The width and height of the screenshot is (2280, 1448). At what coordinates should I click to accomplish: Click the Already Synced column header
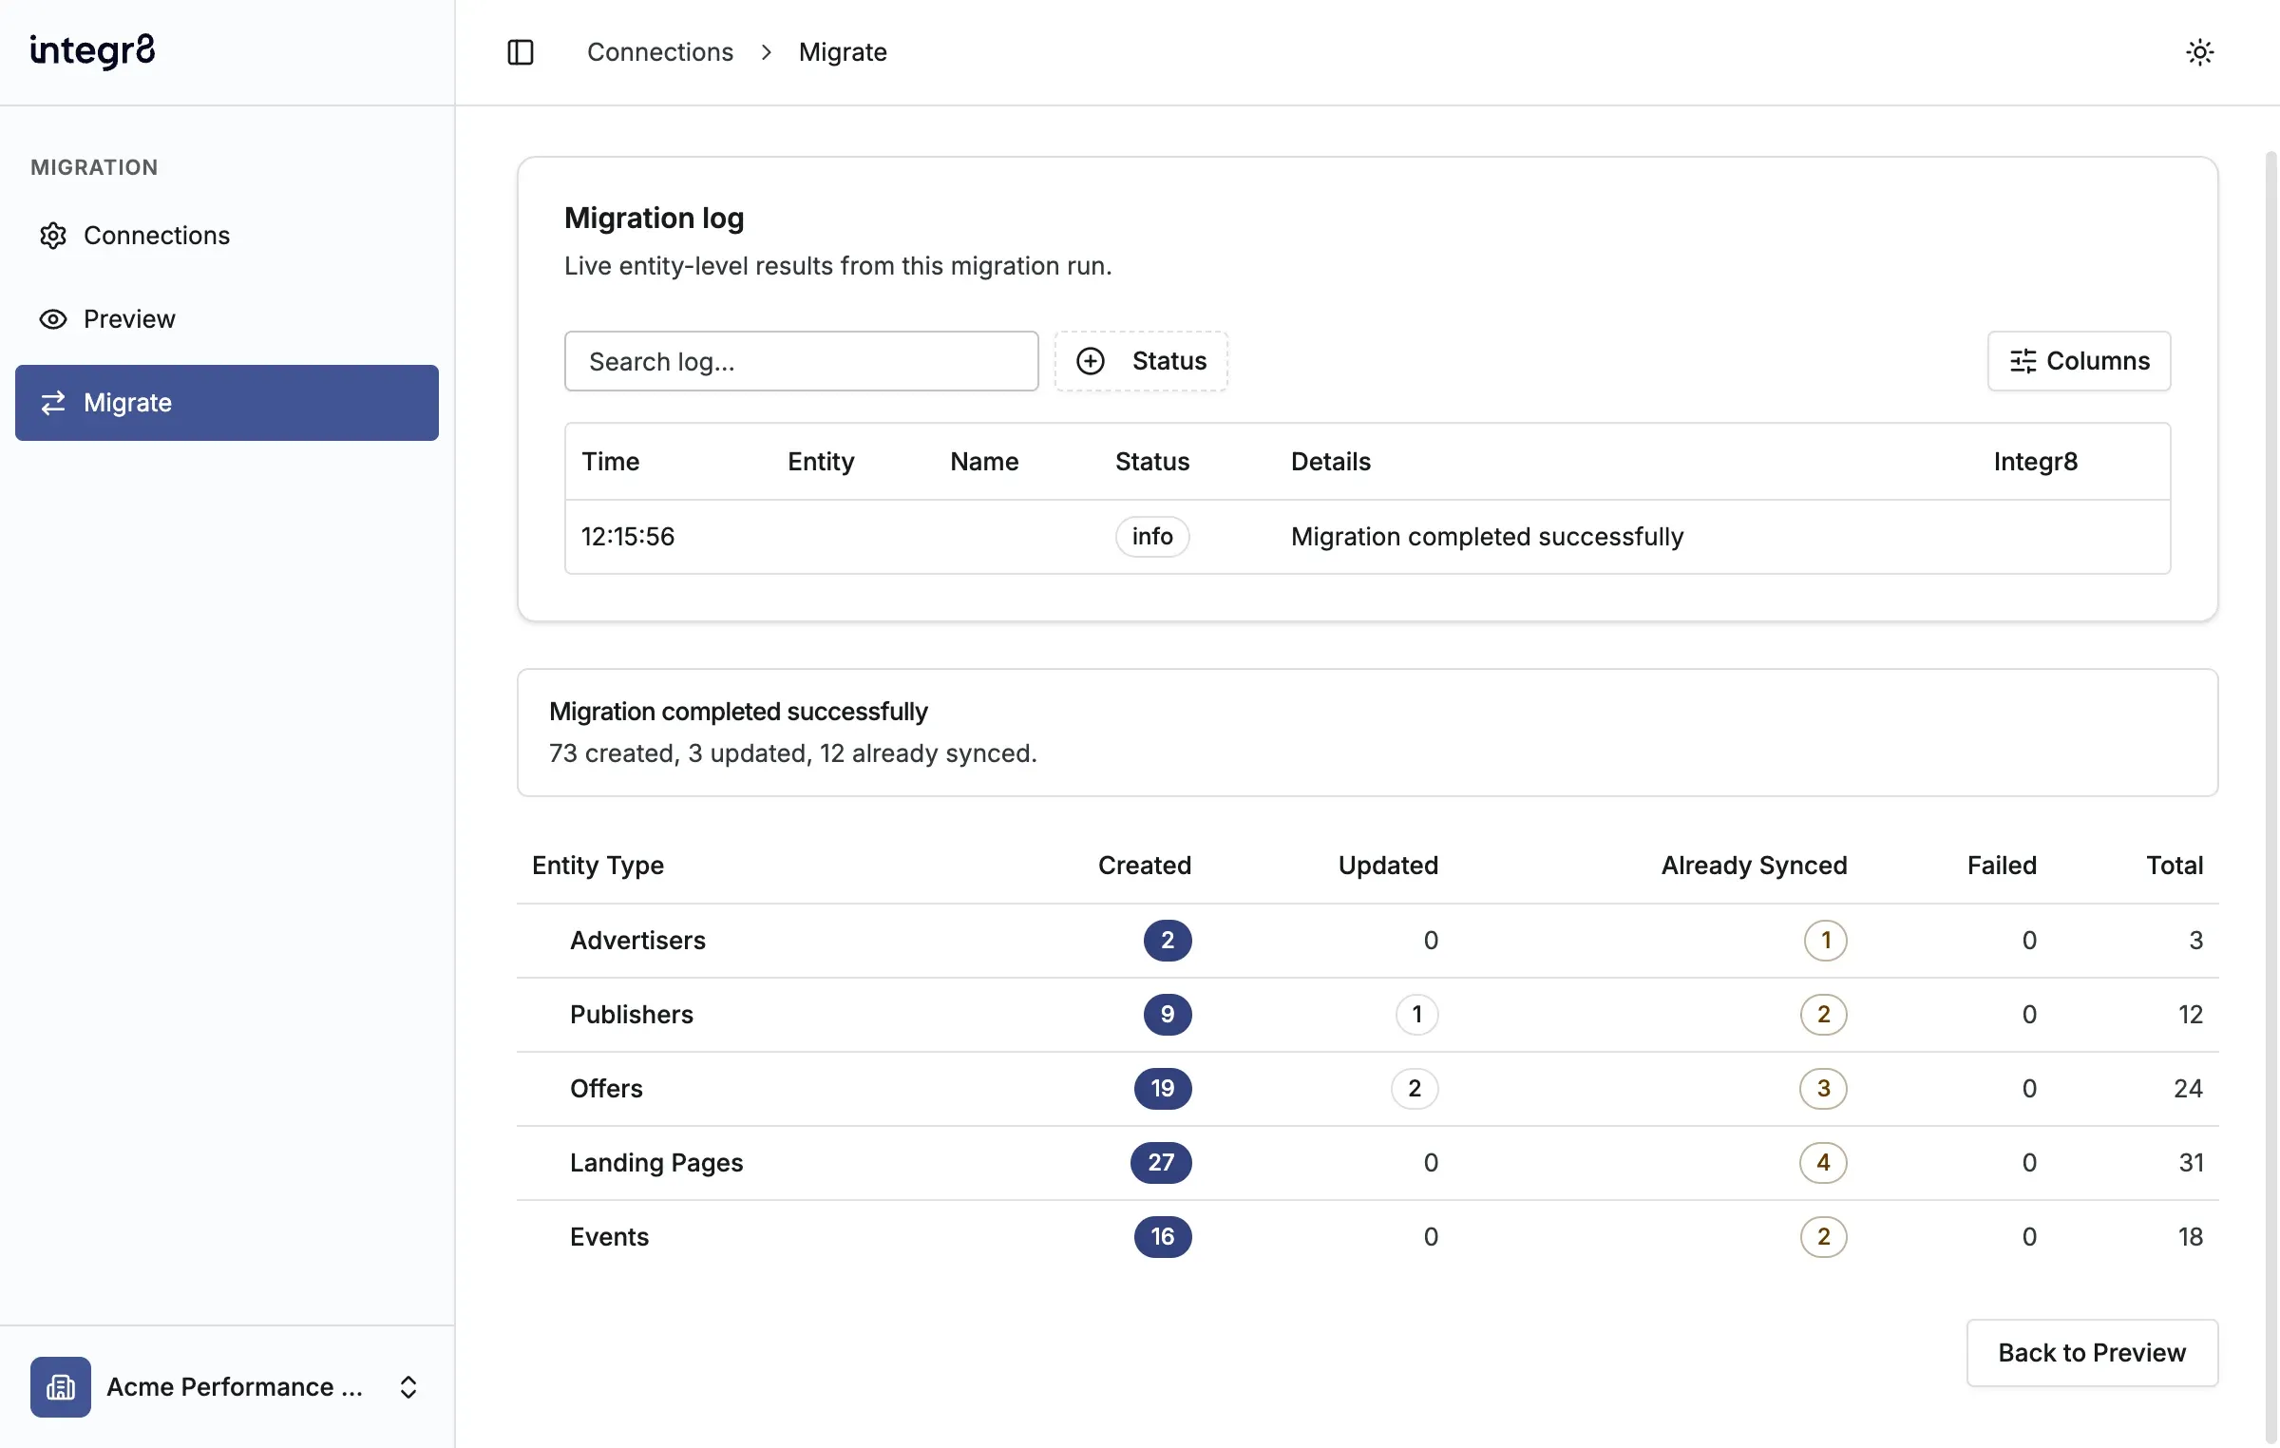click(x=1754, y=866)
